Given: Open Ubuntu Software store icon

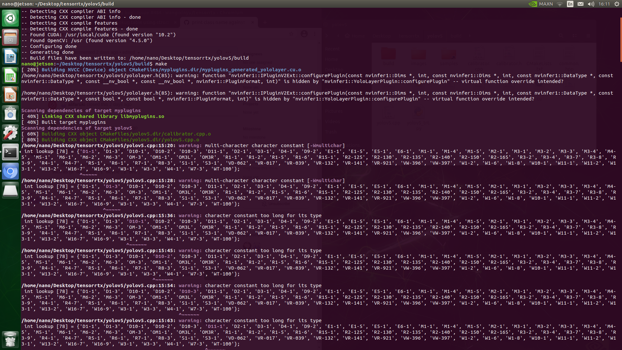Looking at the screenshot, I should pos(10,114).
